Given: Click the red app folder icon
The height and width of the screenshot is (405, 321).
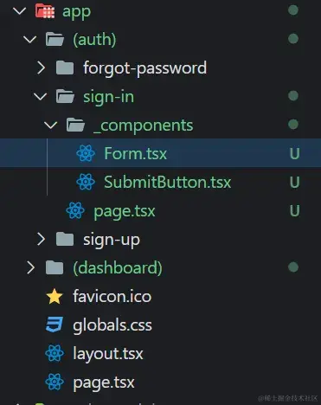Looking at the screenshot, I should pyautogui.click(x=45, y=11).
